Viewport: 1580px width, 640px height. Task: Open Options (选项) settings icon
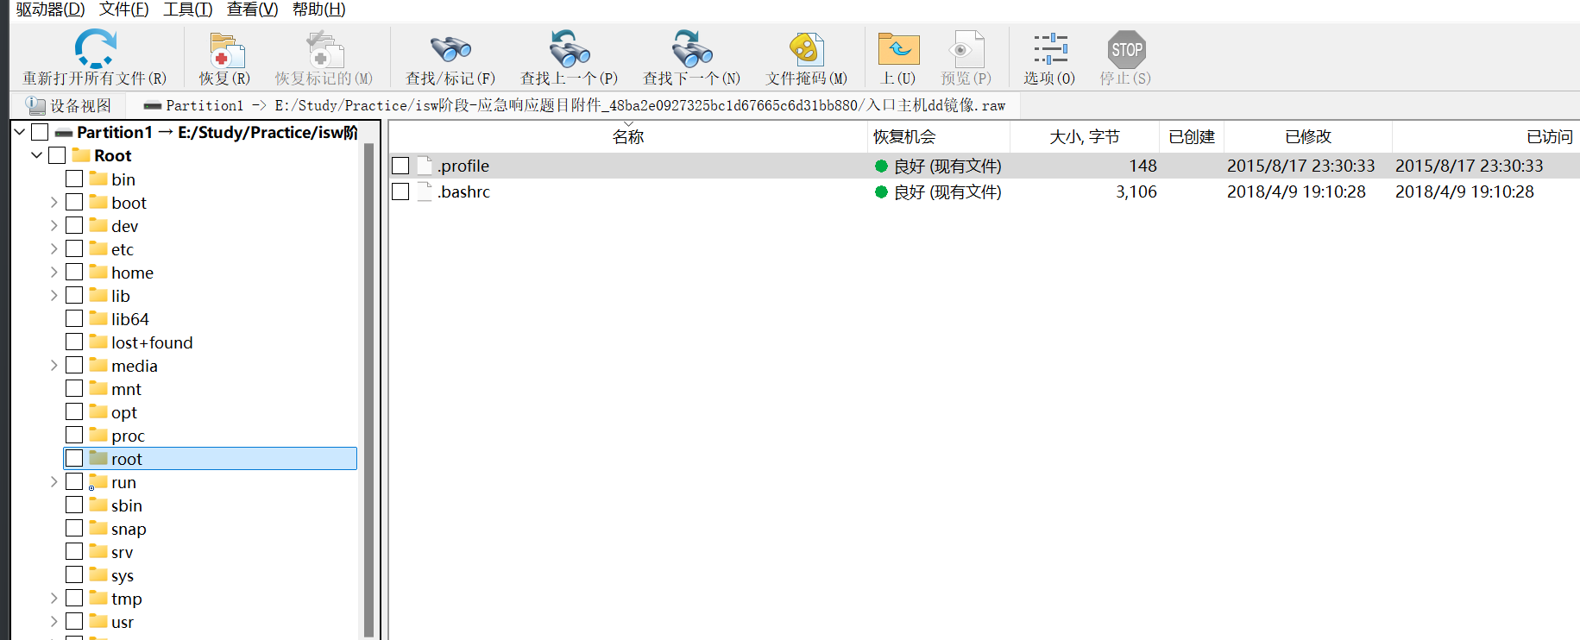pos(1050,49)
